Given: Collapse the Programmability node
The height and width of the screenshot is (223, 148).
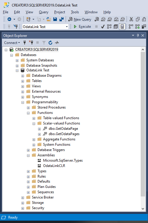Looking at the screenshot, I should pos(23,102).
